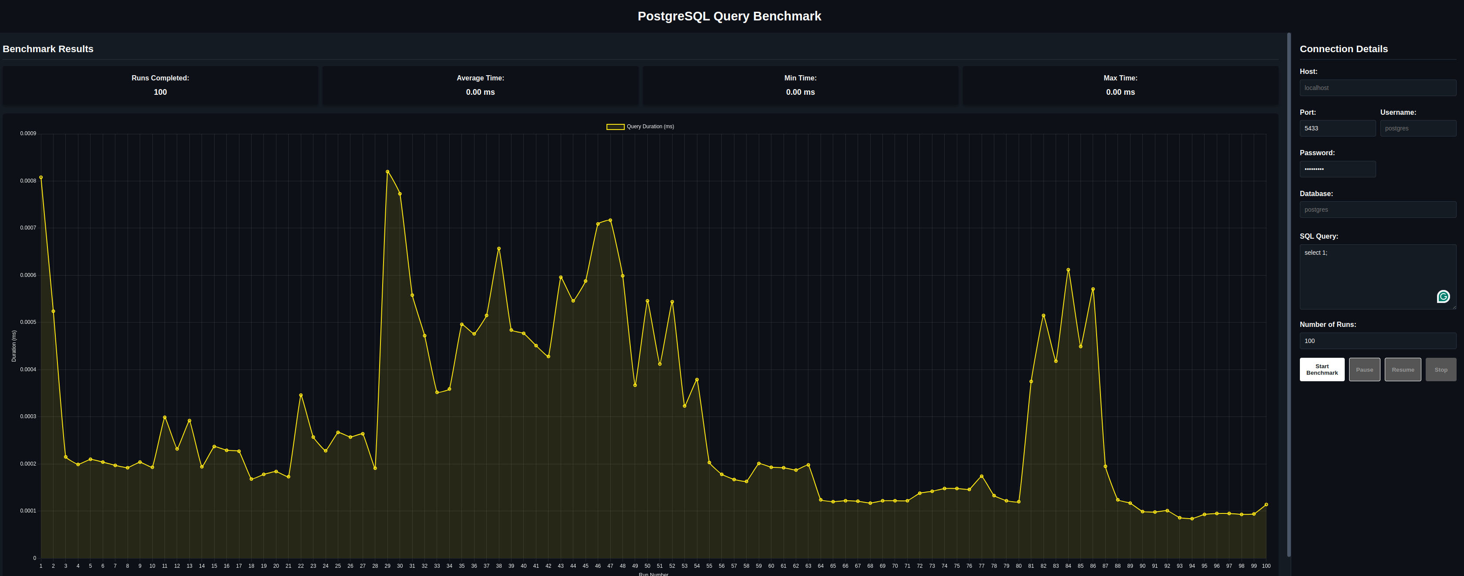
Task: Click the Database: field label
Action: coord(1316,193)
